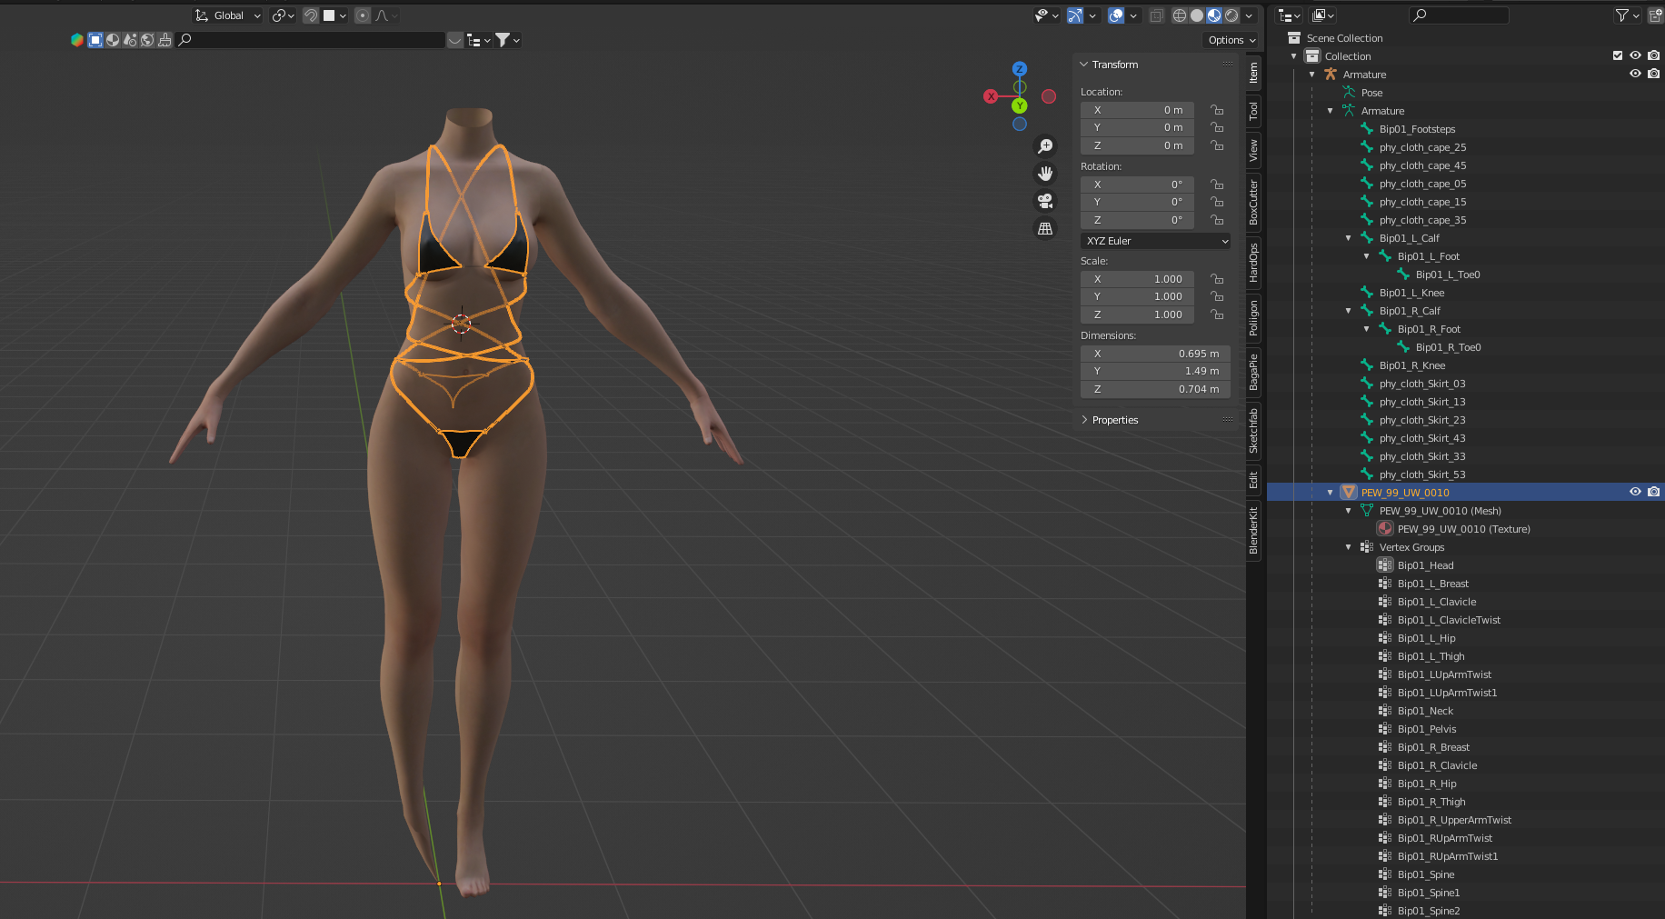Click the hand pan view gizmo
This screenshot has height=919, width=1665.
coord(1045,174)
